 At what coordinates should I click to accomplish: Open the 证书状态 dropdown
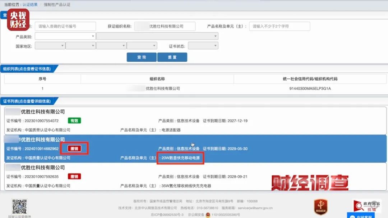[203, 46]
